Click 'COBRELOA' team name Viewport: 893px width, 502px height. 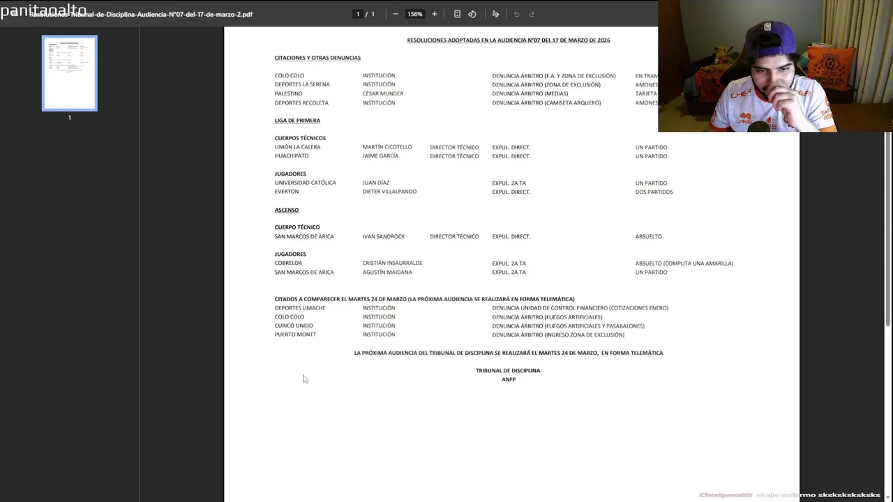[x=288, y=264]
